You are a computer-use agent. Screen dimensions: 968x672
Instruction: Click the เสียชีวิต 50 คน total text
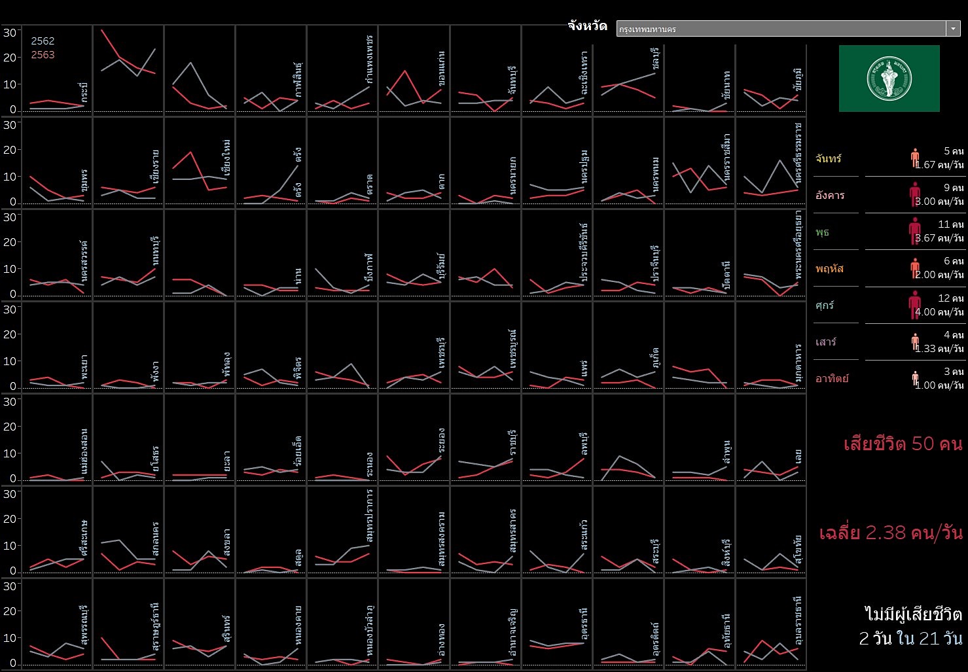tap(903, 444)
